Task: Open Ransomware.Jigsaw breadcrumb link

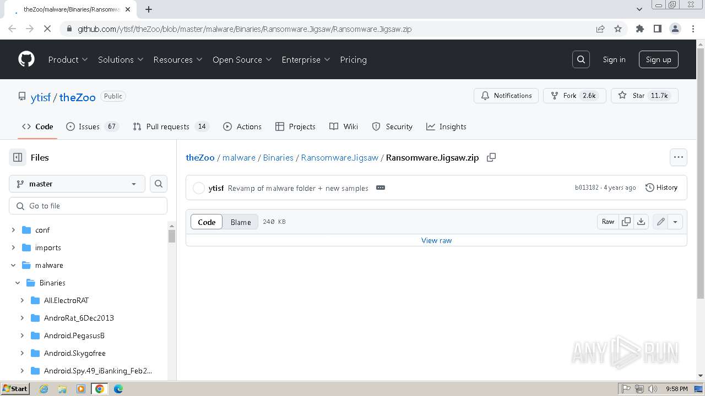Action: [340, 157]
